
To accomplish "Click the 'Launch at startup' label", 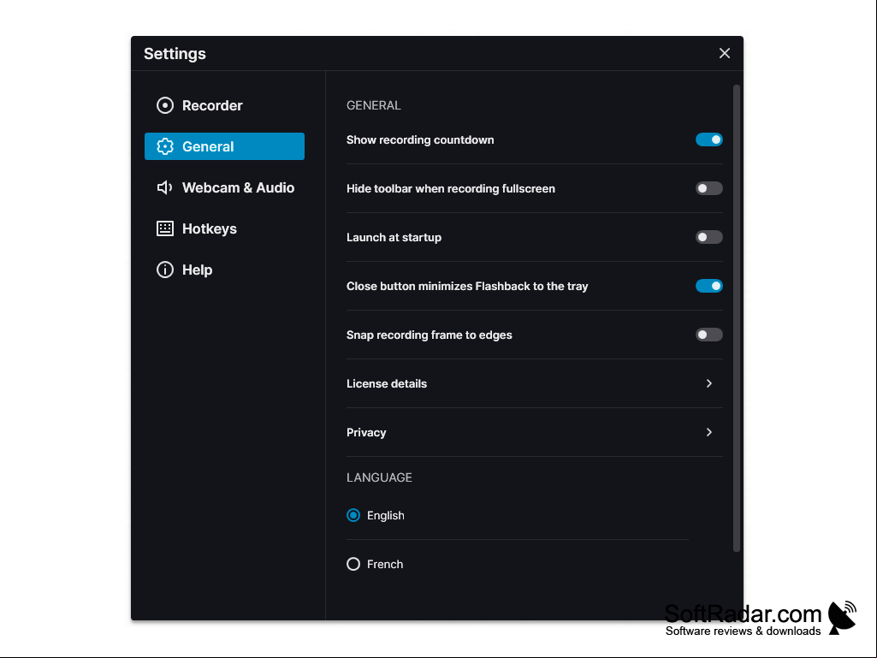I will click(394, 237).
